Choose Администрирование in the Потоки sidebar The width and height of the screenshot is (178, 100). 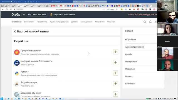pos(135,47)
